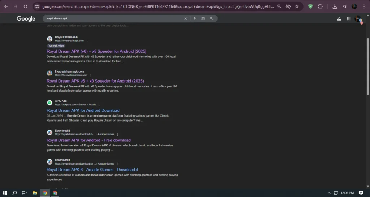Open Task View on the taskbar

pyautogui.click(x=24, y=193)
